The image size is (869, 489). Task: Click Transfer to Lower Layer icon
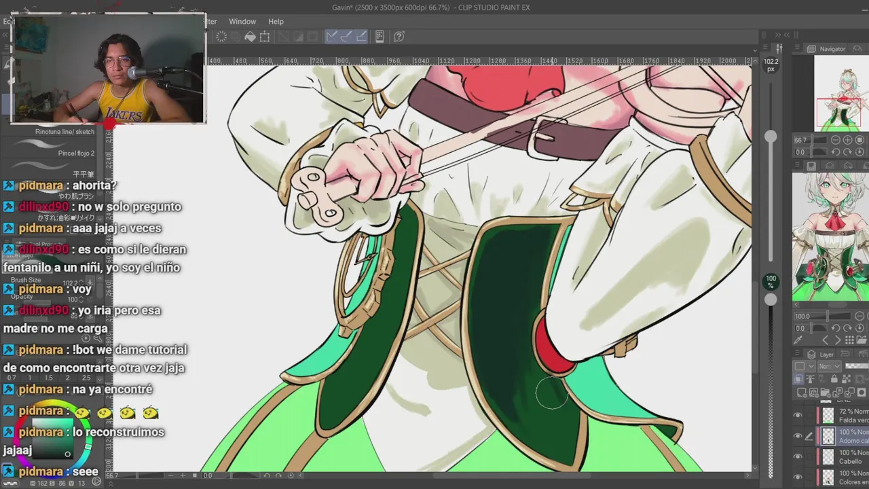pos(837,392)
